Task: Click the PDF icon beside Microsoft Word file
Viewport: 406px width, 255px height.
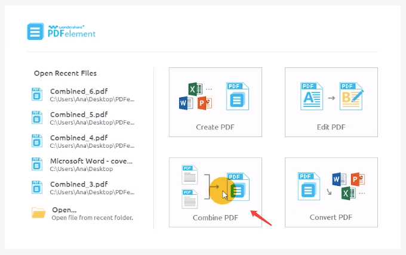Action: (37, 164)
